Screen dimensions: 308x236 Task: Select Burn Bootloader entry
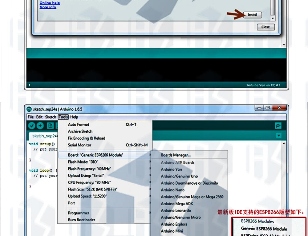105,220
